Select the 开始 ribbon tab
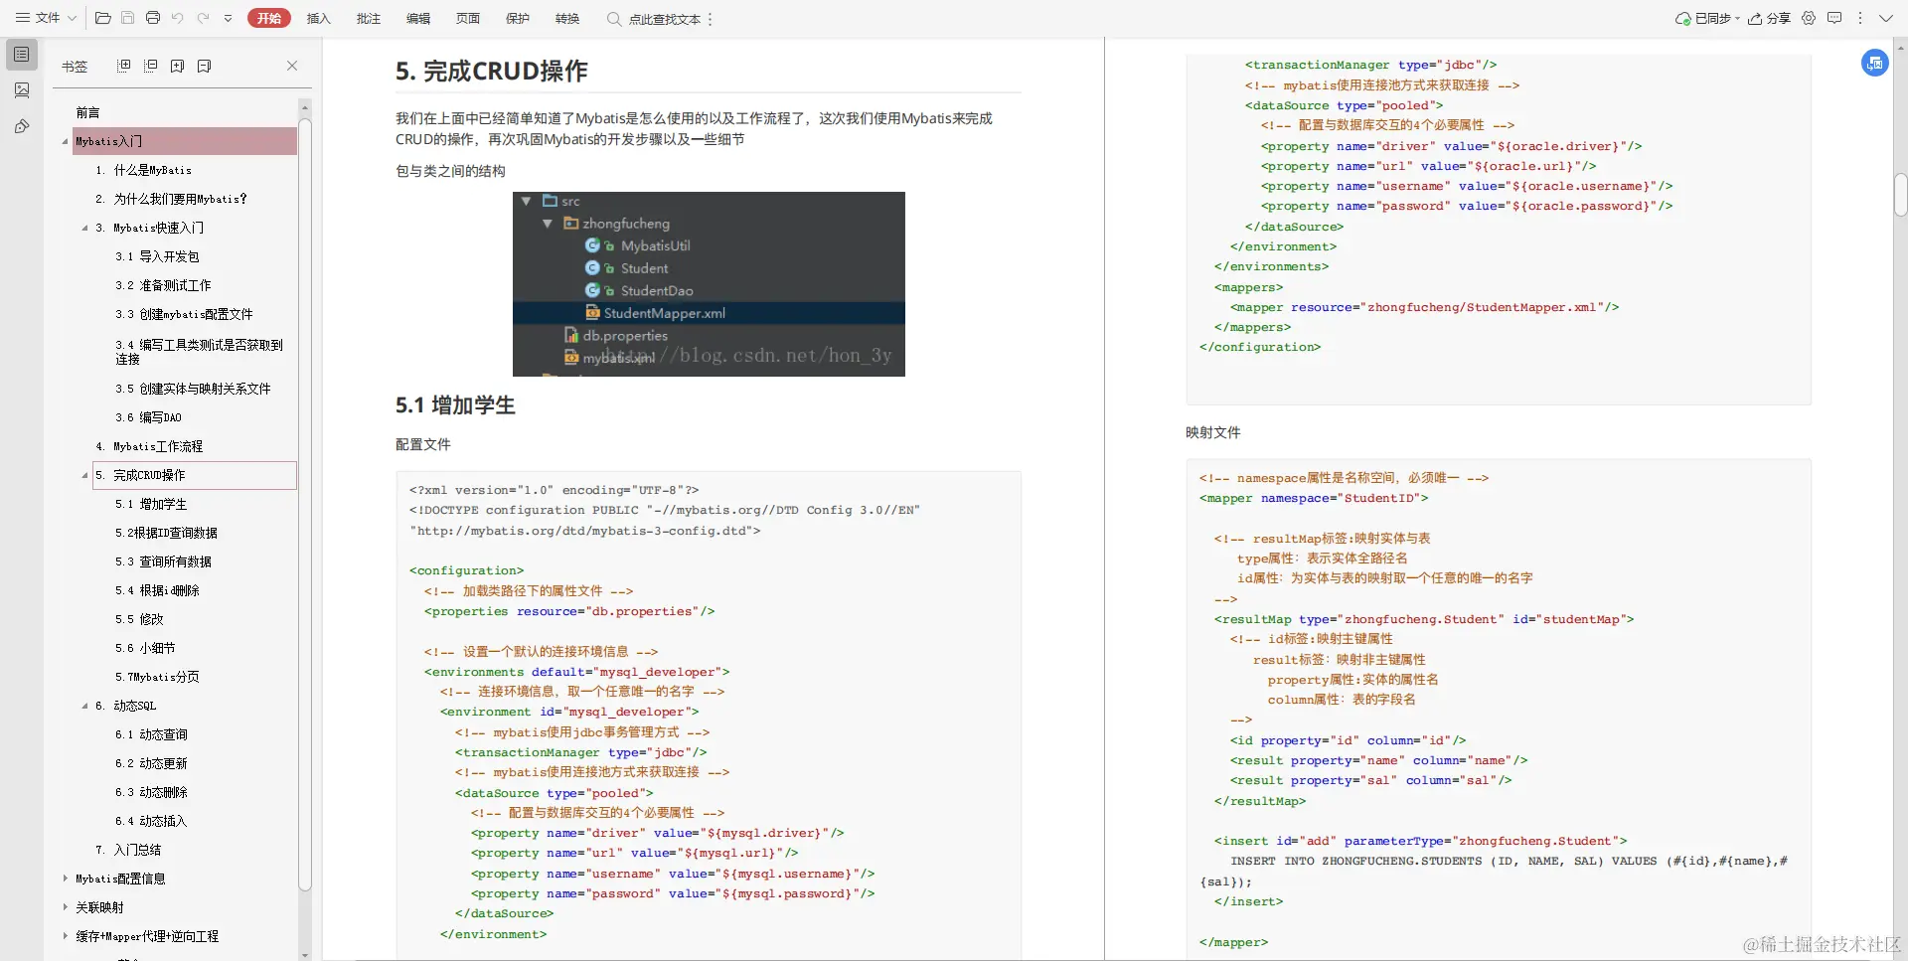 click(269, 18)
